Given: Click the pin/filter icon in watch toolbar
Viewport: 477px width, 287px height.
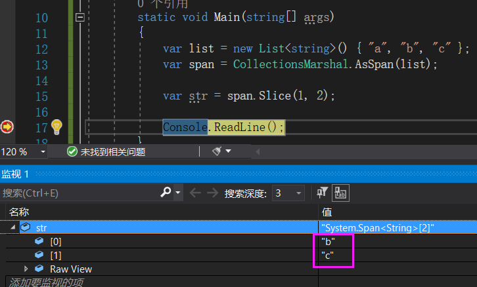Looking at the screenshot, I should pyautogui.click(x=323, y=193).
